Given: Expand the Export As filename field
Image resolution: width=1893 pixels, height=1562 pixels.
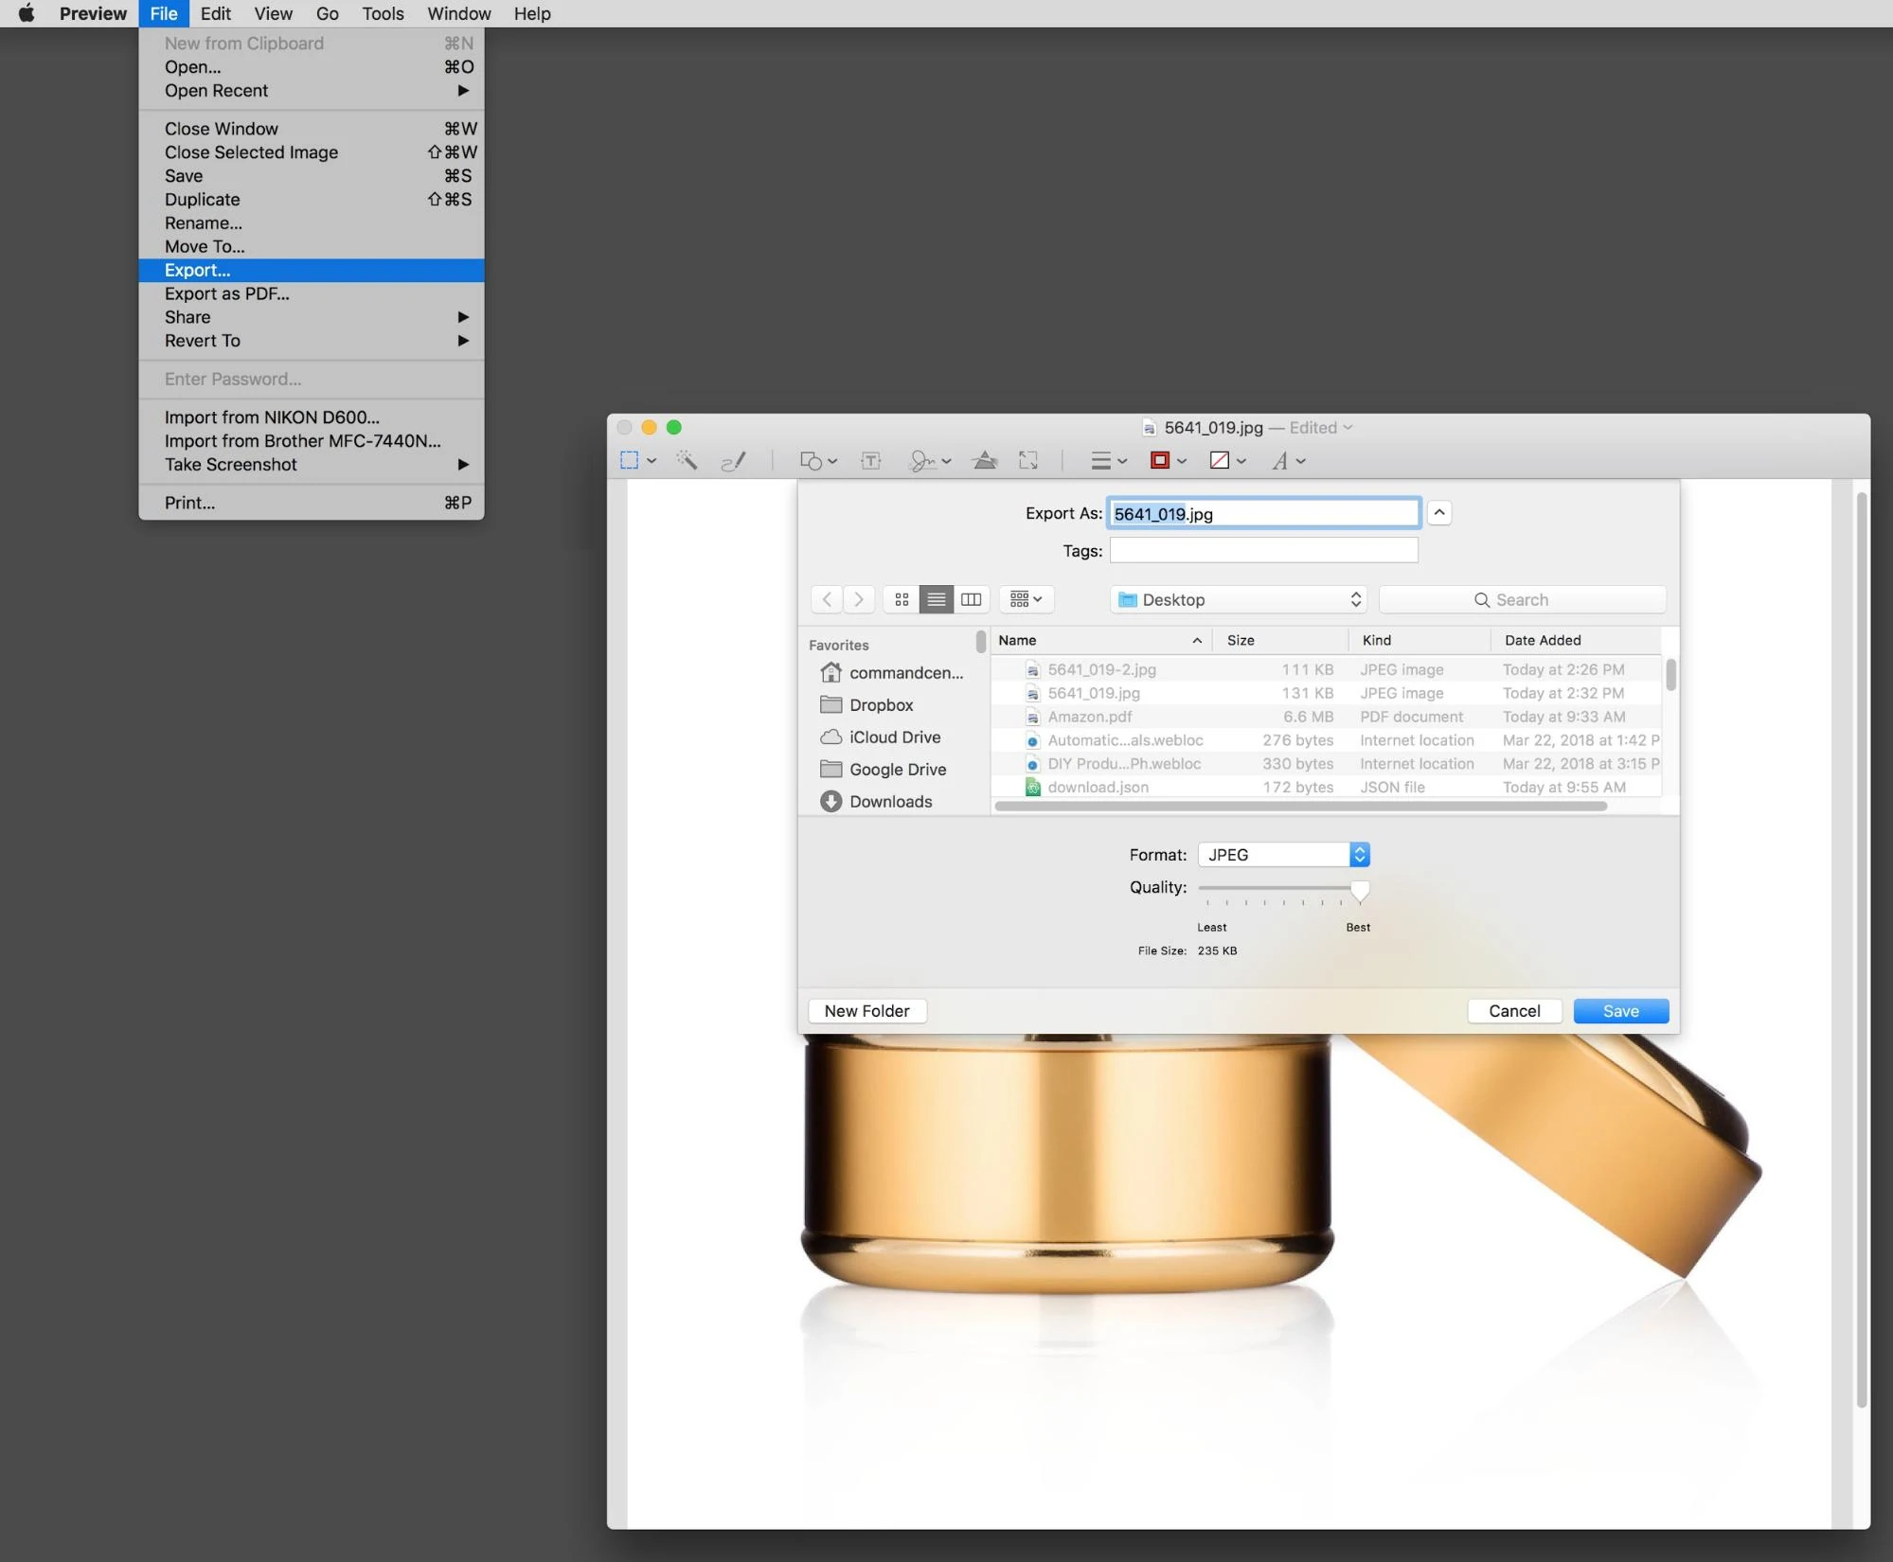Looking at the screenshot, I should (1440, 512).
